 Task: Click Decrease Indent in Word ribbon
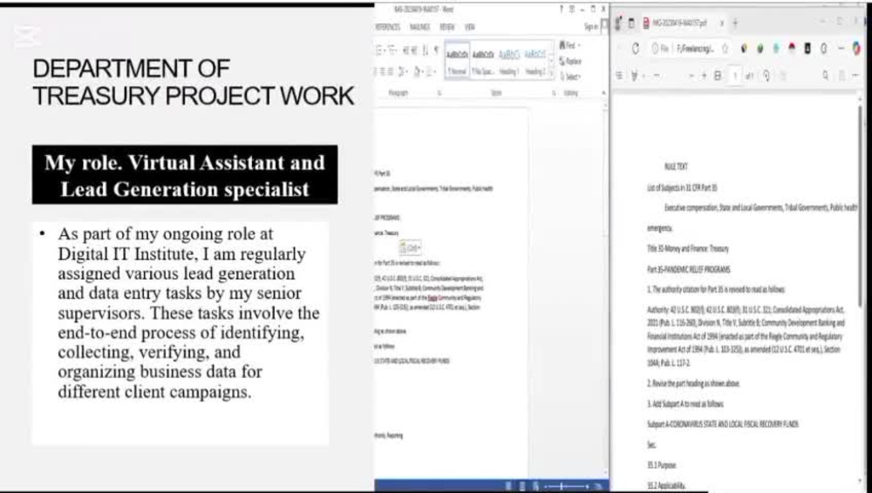[406, 51]
